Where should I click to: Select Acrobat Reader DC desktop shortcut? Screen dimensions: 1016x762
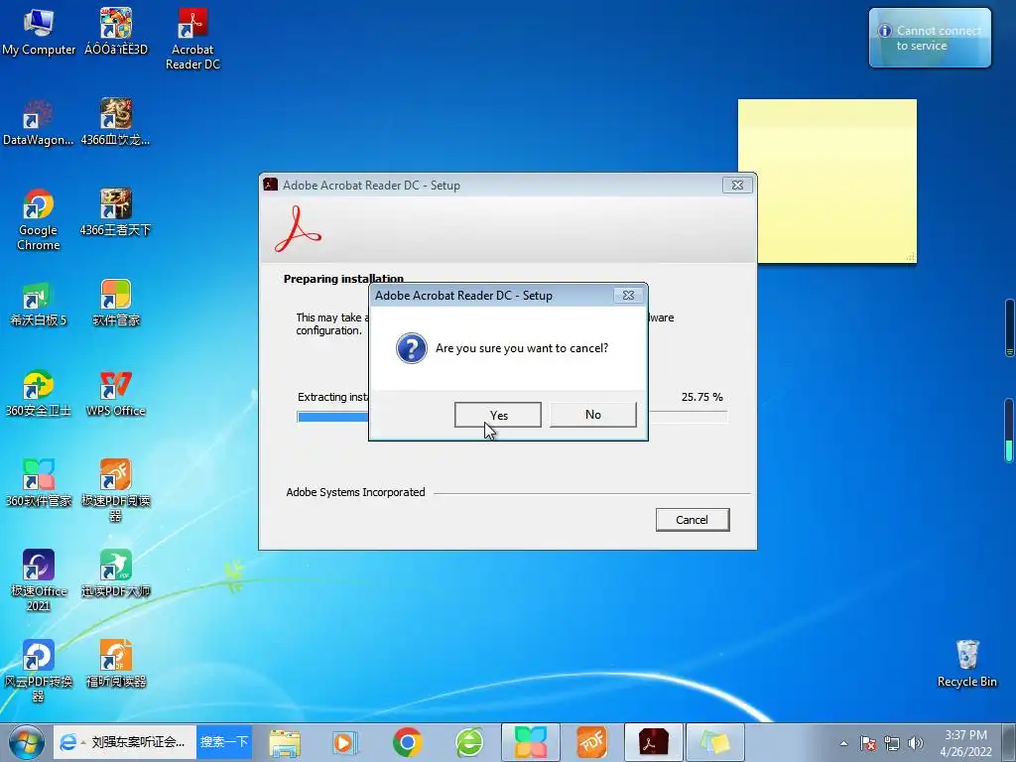(x=192, y=39)
